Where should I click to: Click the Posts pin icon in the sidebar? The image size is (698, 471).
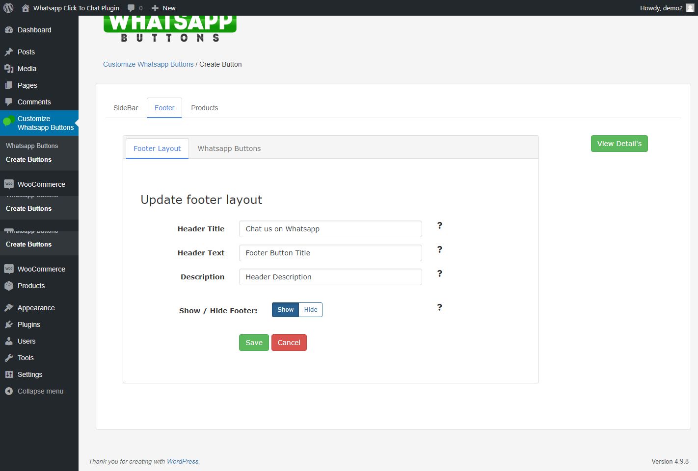click(x=9, y=52)
